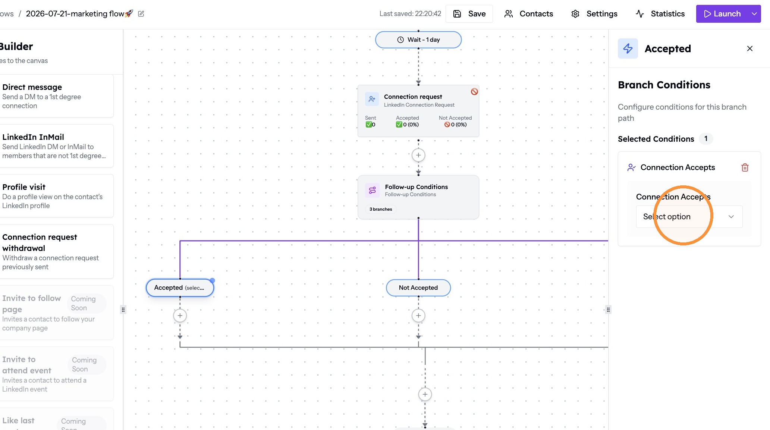Click the edit flow name pencil icon

click(141, 14)
